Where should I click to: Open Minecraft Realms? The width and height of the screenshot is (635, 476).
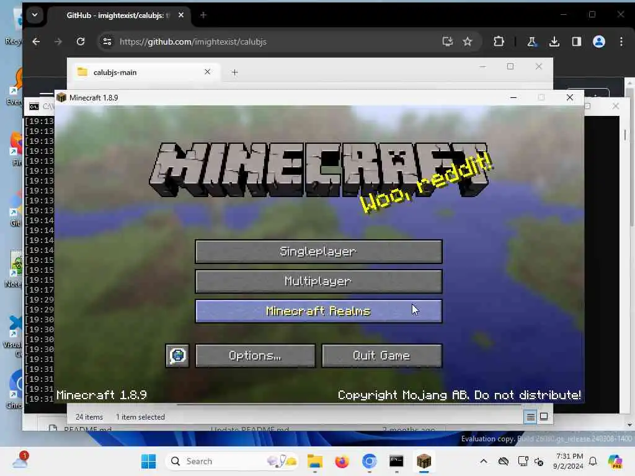click(x=318, y=311)
